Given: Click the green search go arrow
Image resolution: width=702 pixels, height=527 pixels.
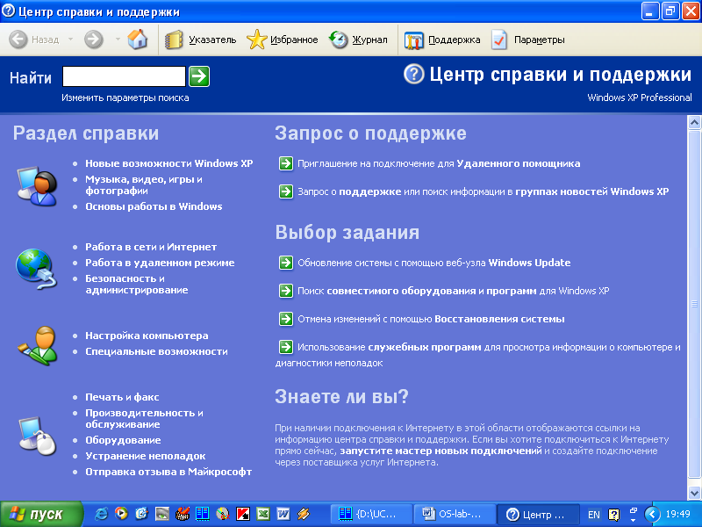Looking at the screenshot, I should [x=199, y=76].
